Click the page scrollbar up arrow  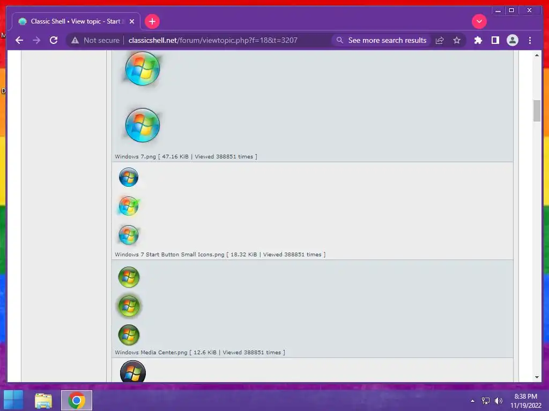pyautogui.click(x=537, y=55)
